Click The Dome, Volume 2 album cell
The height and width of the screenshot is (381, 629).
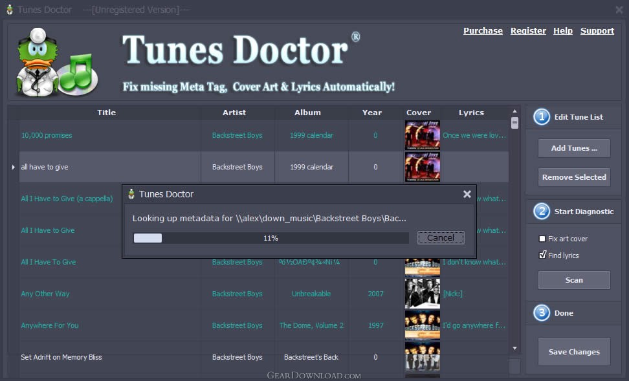click(x=311, y=325)
